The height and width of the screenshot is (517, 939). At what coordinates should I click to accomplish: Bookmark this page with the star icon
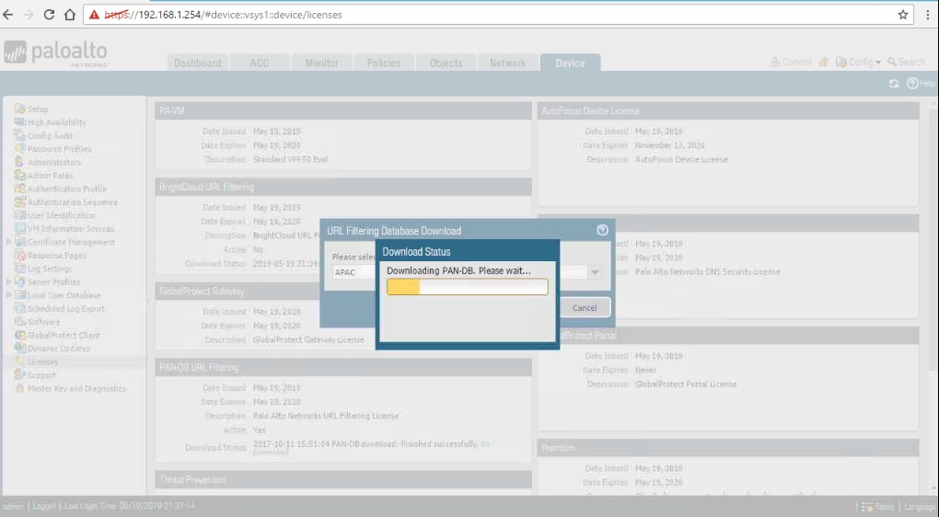tap(903, 15)
